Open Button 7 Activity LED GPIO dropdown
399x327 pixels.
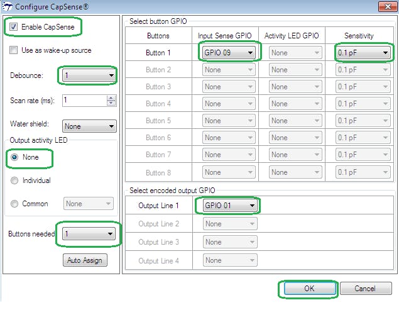295,155
